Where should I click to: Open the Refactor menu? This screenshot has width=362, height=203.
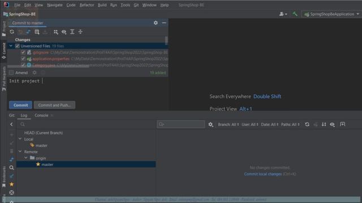tap(87, 5)
